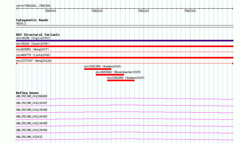Click the 7982300 ruler coordinate
The width and height of the screenshot is (241, 143).
coord(190,11)
